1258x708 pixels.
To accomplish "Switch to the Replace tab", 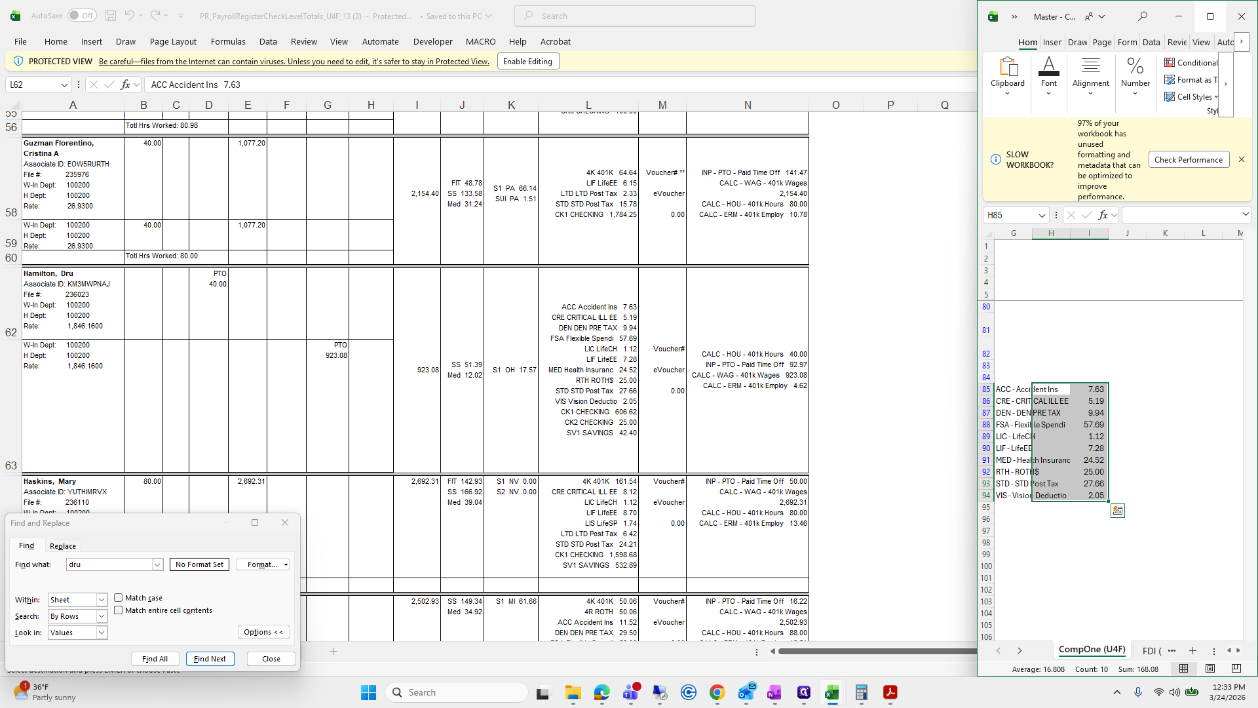I will point(63,546).
